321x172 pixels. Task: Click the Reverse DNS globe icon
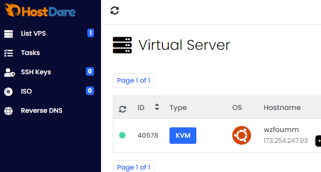click(x=8, y=111)
